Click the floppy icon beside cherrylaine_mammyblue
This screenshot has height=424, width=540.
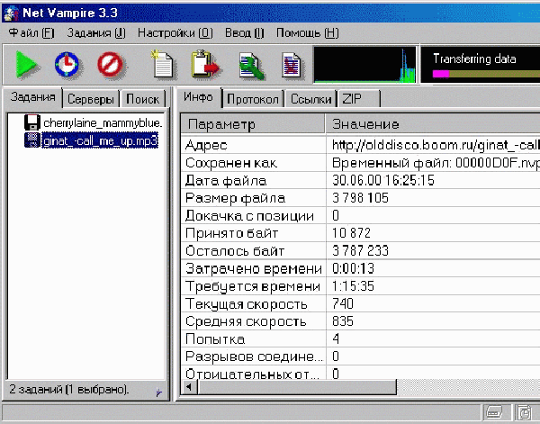pos(32,122)
